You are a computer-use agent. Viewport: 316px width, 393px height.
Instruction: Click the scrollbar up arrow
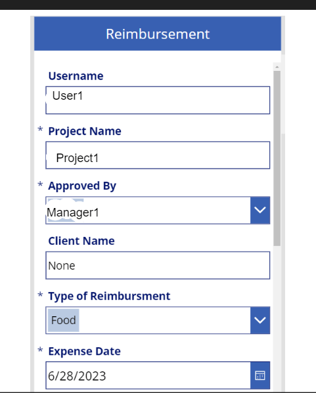[x=277, y=67]
